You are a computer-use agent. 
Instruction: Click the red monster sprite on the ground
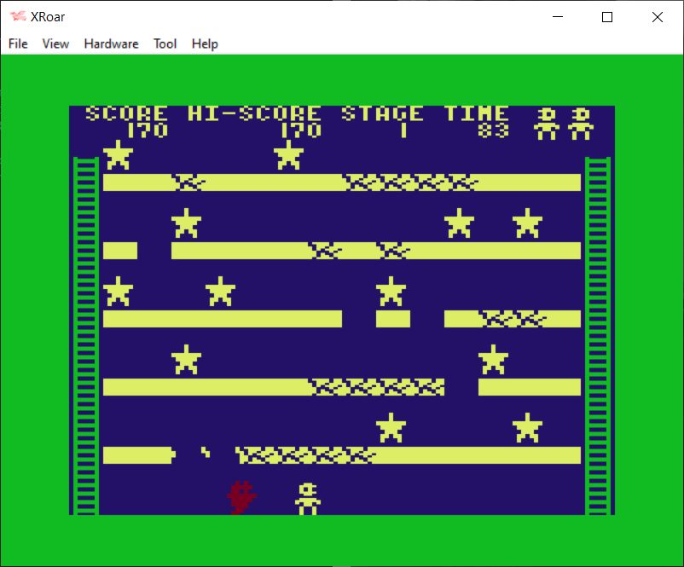pyautogui.click(x=241, y=497)
